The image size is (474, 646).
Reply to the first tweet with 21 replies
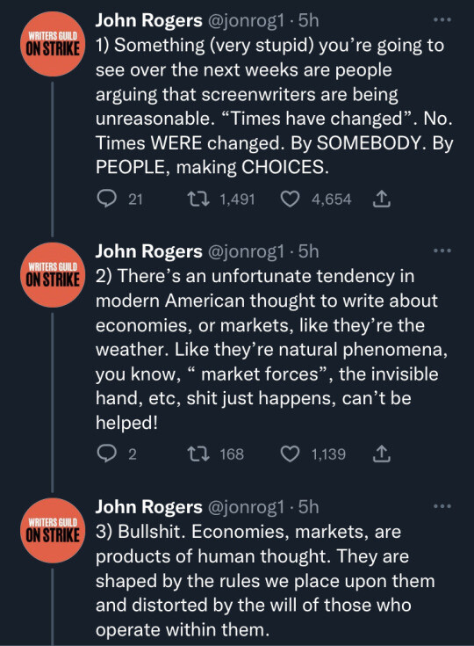[106, 199]
